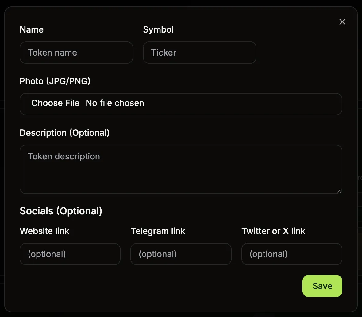Click inside the Token name input field
362x317 pixels.
coord(76,53)
